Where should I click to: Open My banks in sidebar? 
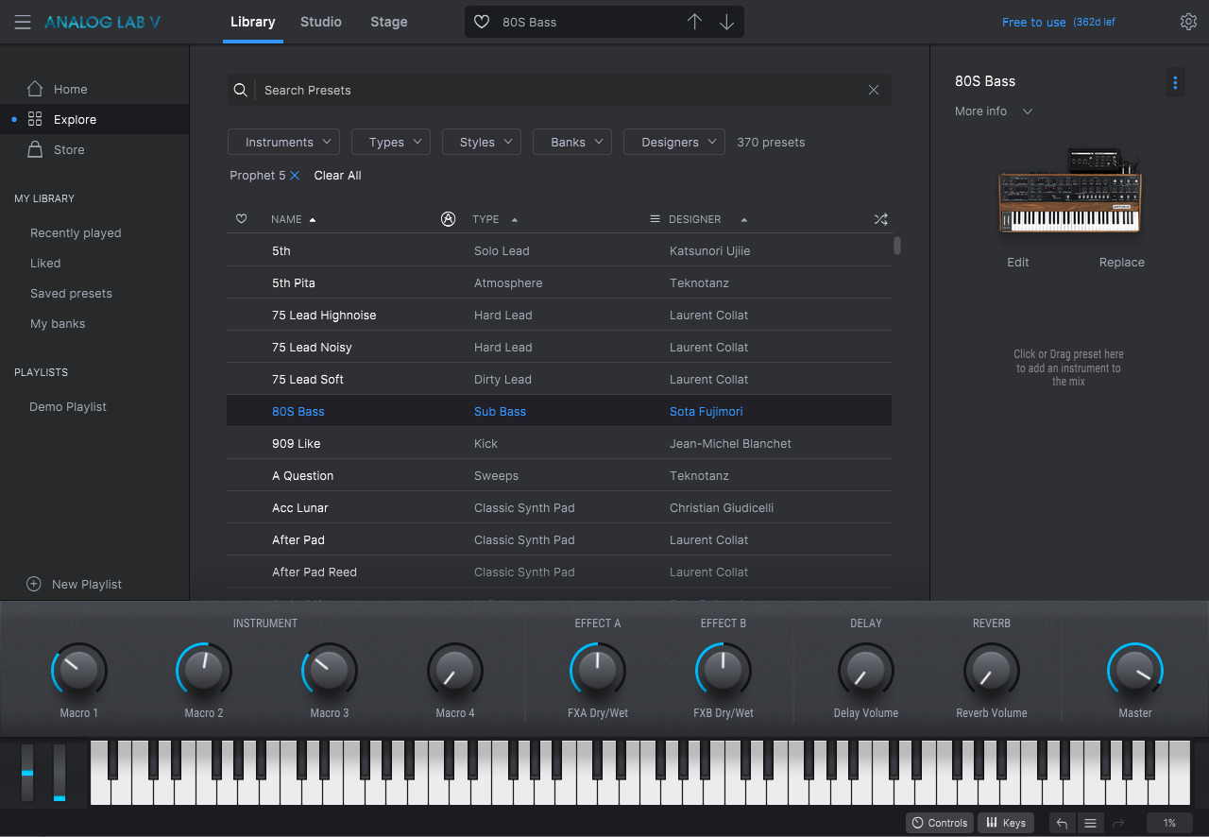coord(58,324)
